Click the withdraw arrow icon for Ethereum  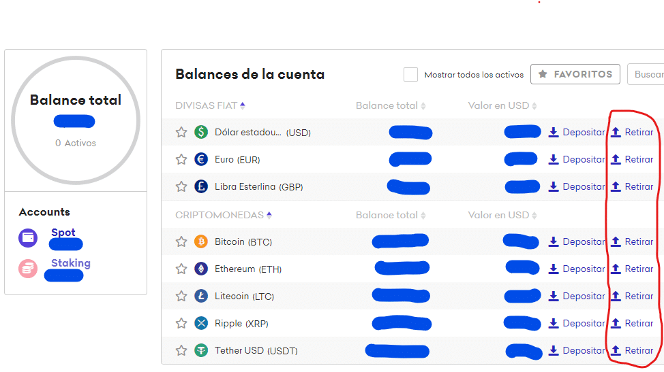point(616,269)
